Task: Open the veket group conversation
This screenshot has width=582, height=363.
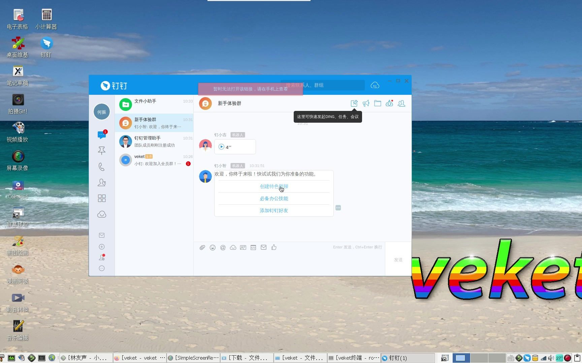Action: pos(154,160)
